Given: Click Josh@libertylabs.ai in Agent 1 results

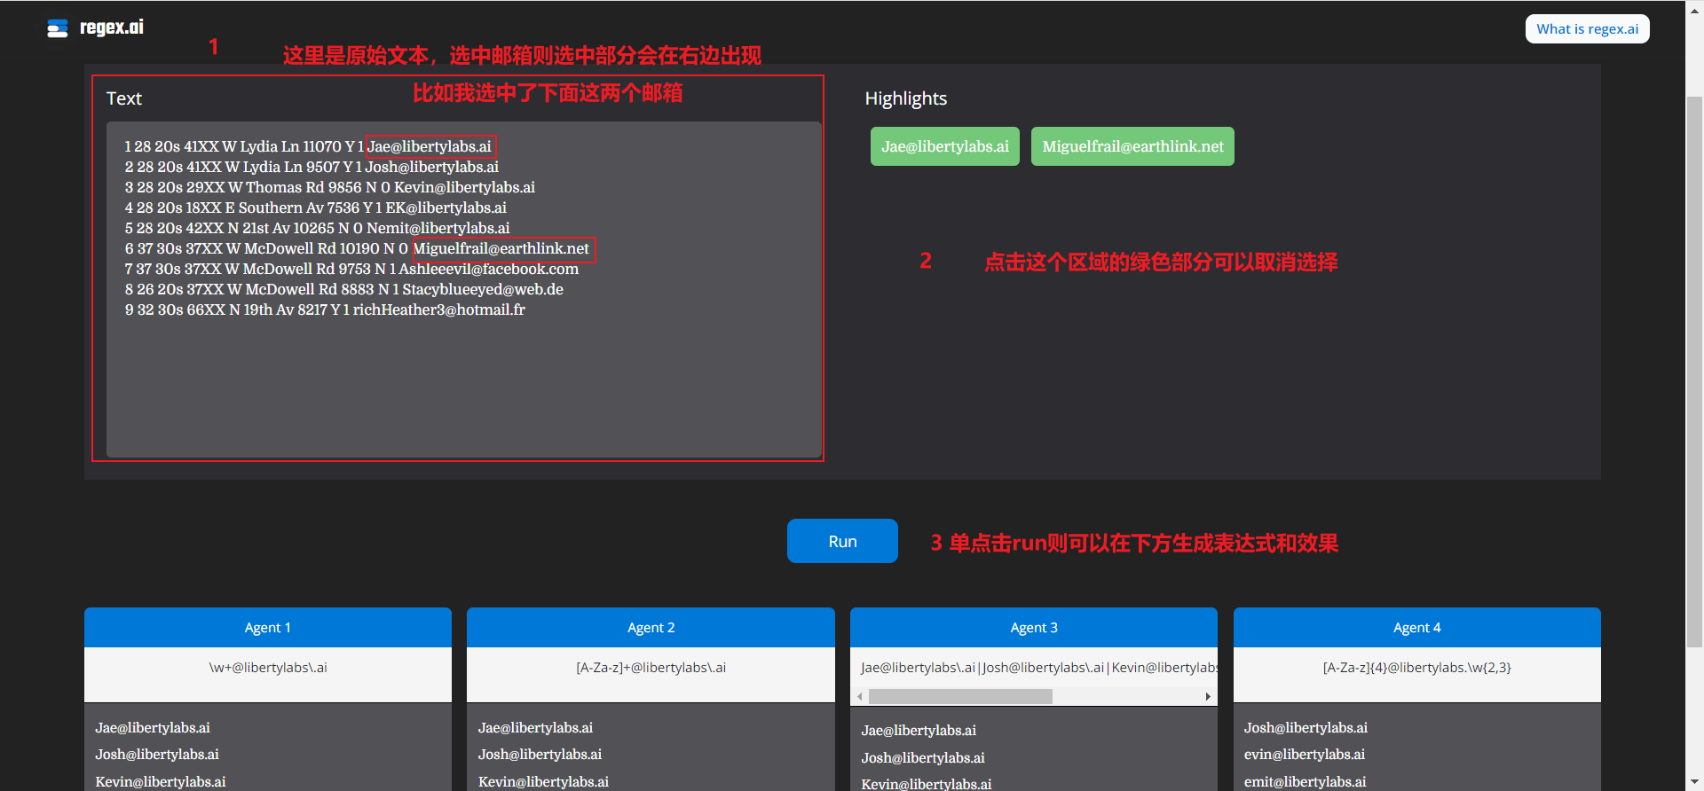Looking at the screenshot, I should point(157,754).
